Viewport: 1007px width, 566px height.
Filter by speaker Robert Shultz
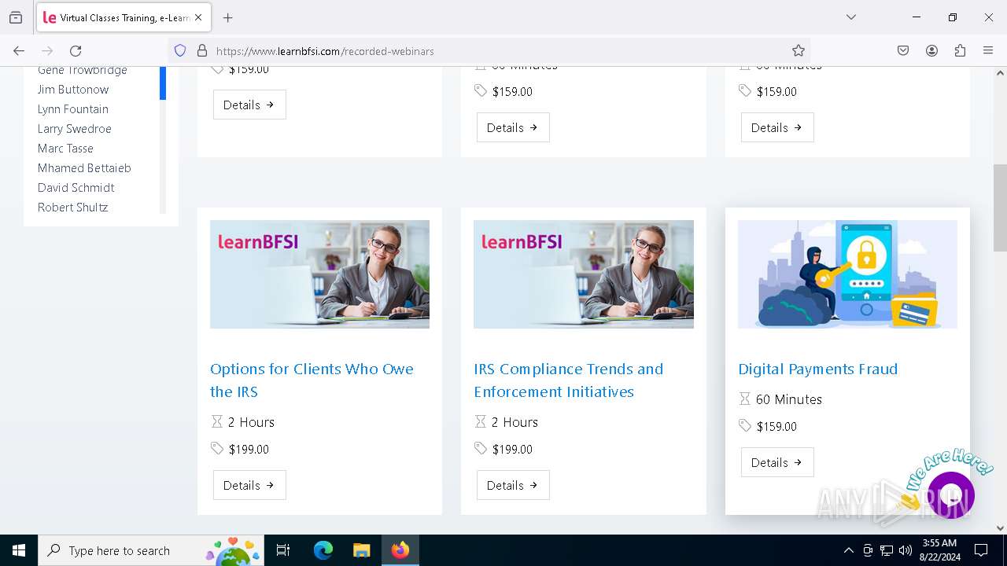[73, 208]
